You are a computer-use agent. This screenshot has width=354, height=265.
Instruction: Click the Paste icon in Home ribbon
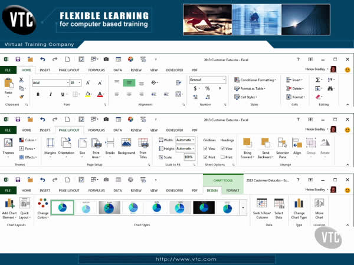(9, 83)
